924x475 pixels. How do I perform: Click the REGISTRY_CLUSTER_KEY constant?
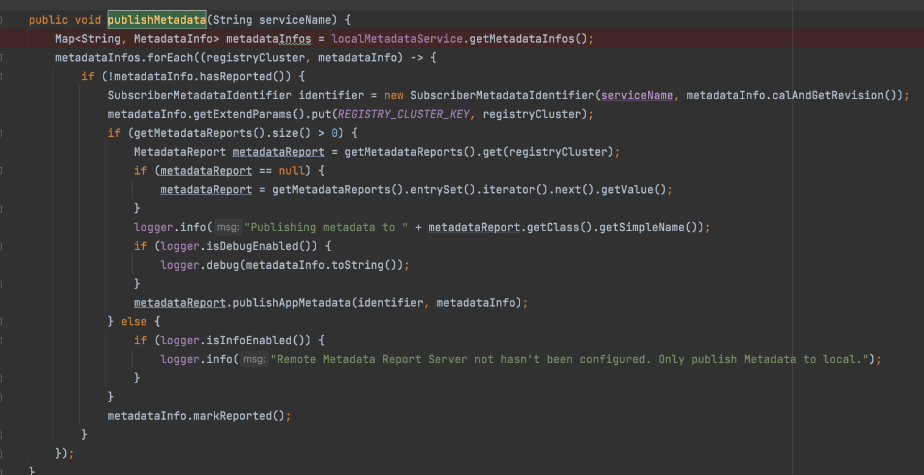pyautogui.click(x=404, y=114)
